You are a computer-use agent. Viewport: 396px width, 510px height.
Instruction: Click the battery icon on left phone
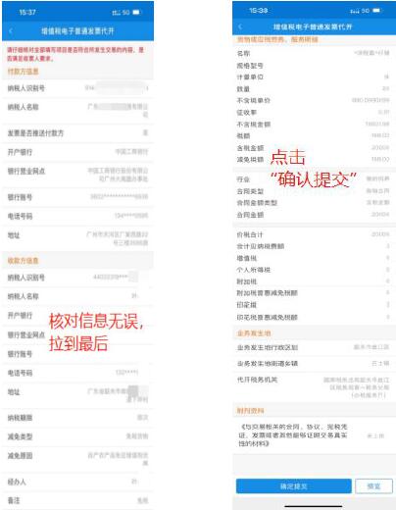(136, 13)
